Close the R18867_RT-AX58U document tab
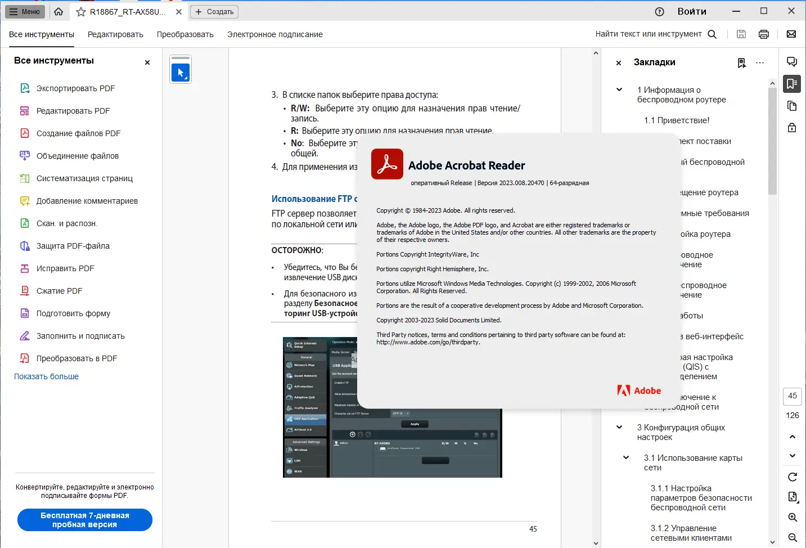Viewport: 806px width, 548px height. (179, 12)
